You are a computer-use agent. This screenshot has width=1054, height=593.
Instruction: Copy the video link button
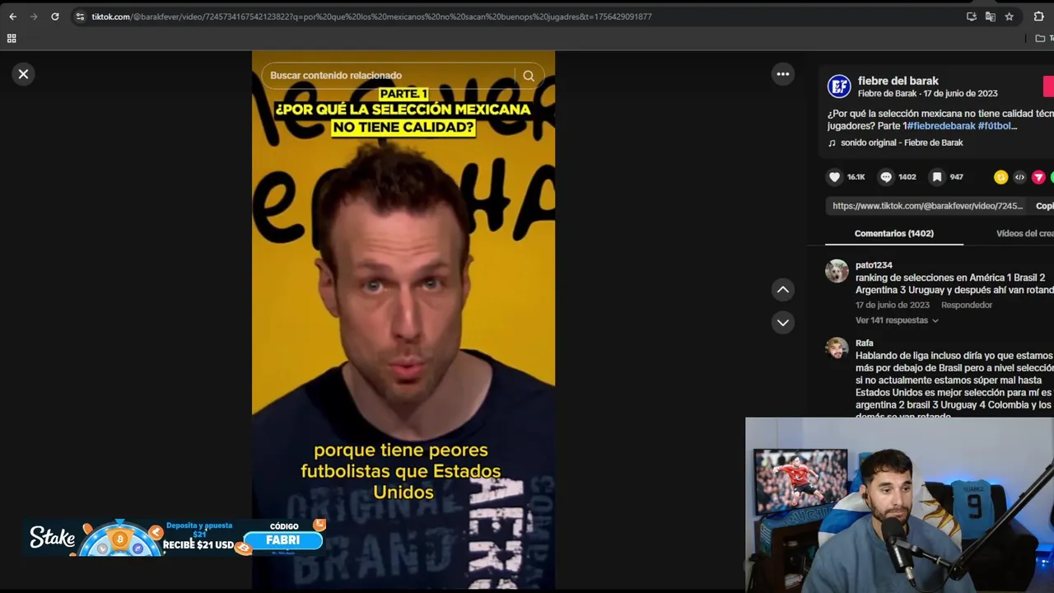(x=1044, y=206)
